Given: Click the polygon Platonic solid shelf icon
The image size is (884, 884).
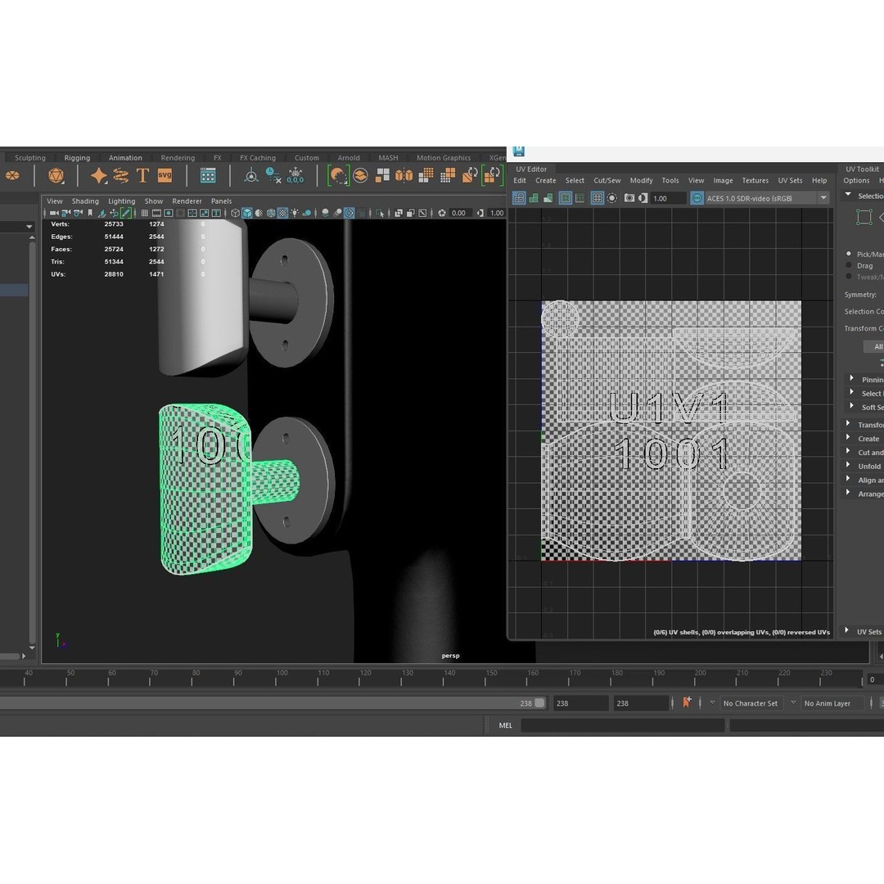Looking at the screenshot, I should click(56, 175).
